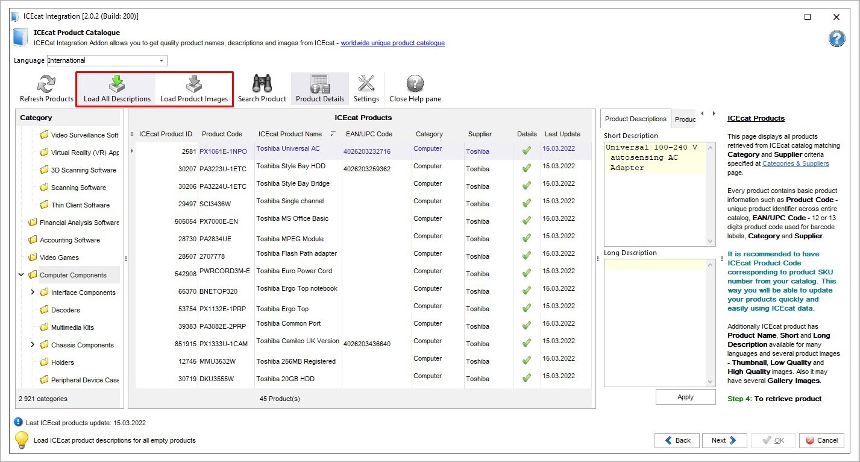Select the Scanning Software category
Viewport: 860px width, 462px height.
78,188
